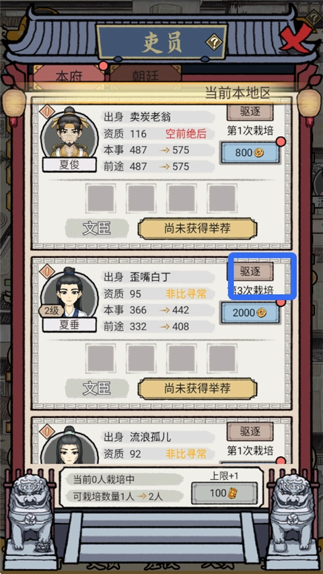The image size is (323, 574).
Task: Click the first empty skill slot under 夏俊
Action: coord(101,199)
